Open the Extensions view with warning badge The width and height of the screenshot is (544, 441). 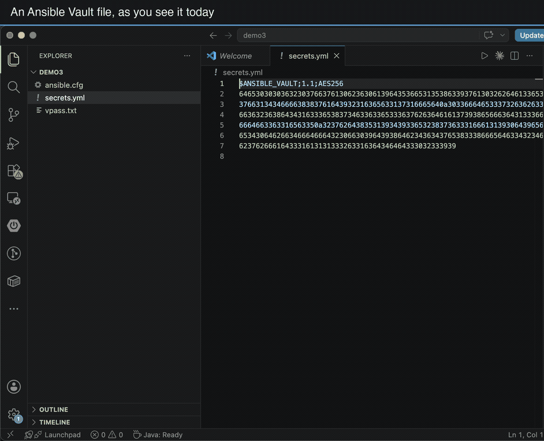14,171
